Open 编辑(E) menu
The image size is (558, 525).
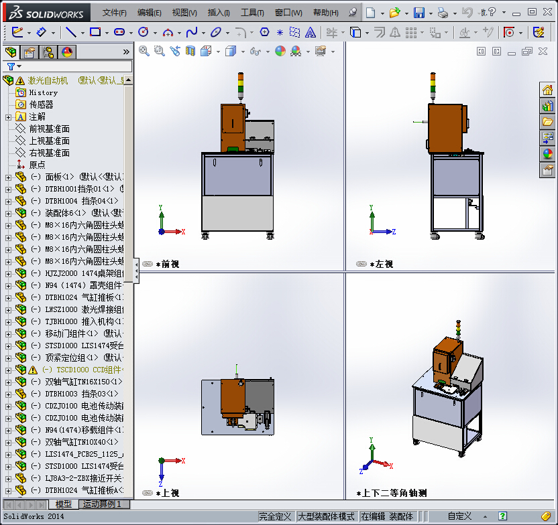149,13
